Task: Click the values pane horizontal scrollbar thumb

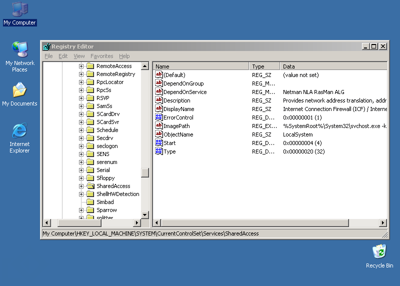Action: [x=255, y=223]
